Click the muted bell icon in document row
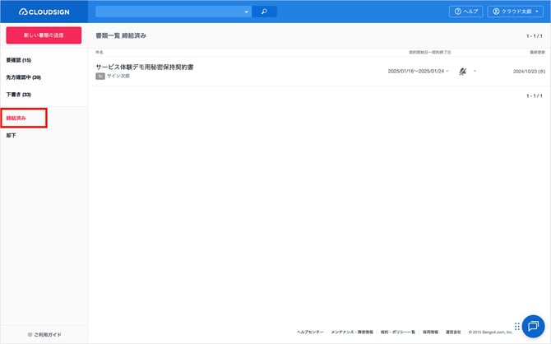This screenshot has height=344, width=551. [463, 71]
